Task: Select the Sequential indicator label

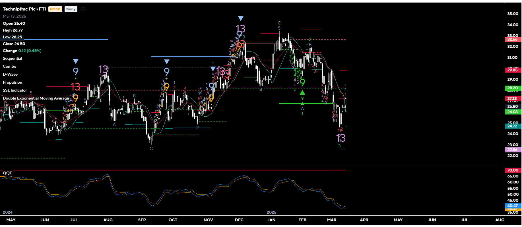Action: coord(13,58)
